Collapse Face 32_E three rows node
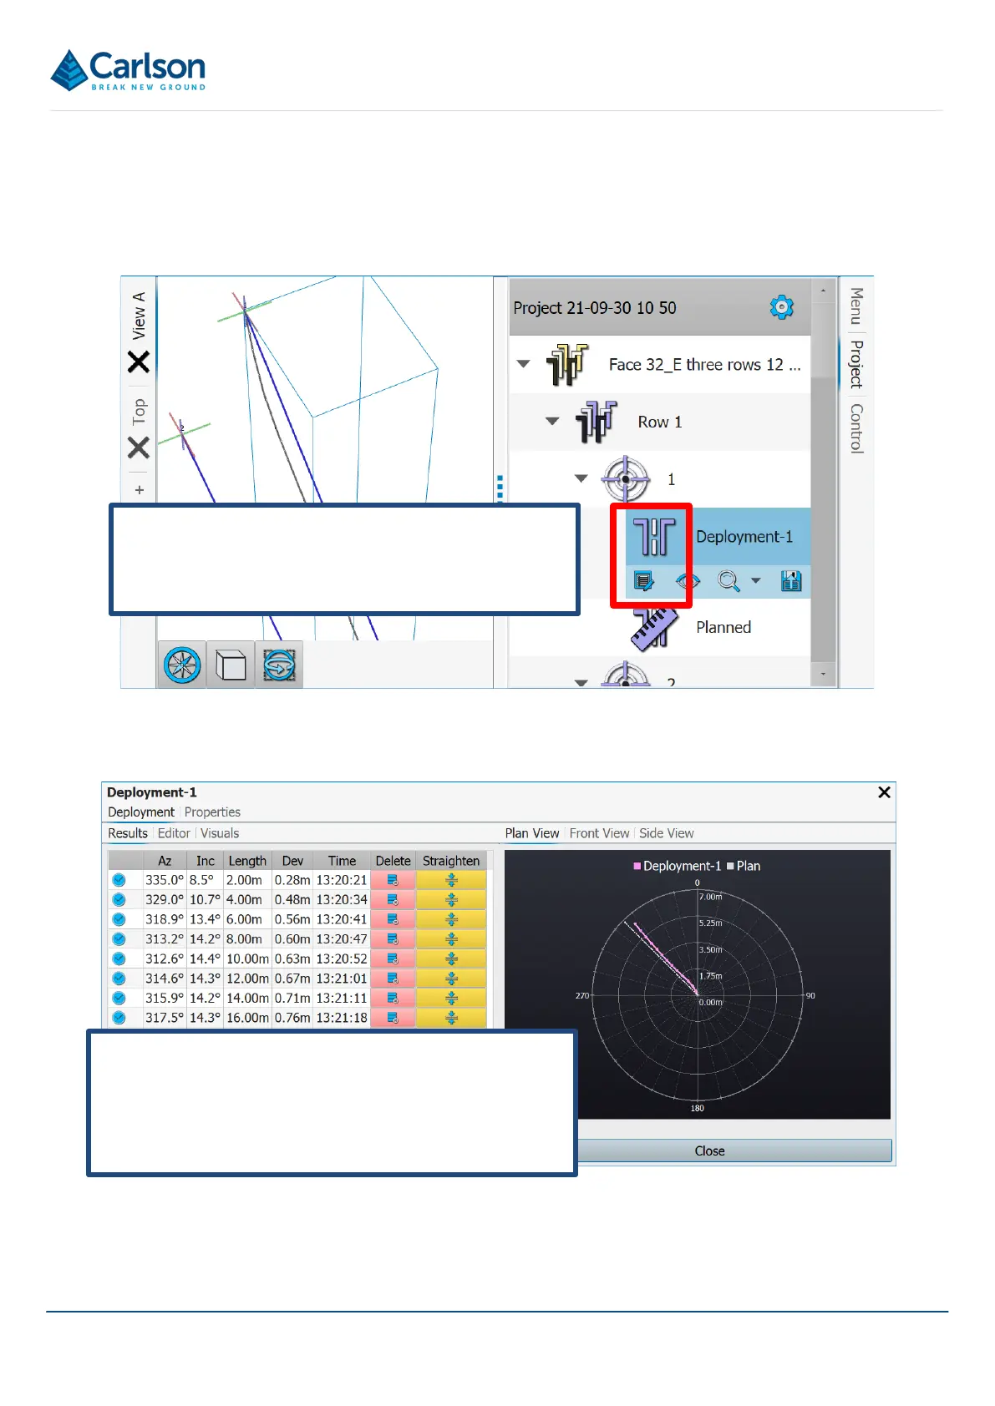Image resolution: width=995 pixels, height=1406 pixels. pyautogui.click(x=524, y=364)
